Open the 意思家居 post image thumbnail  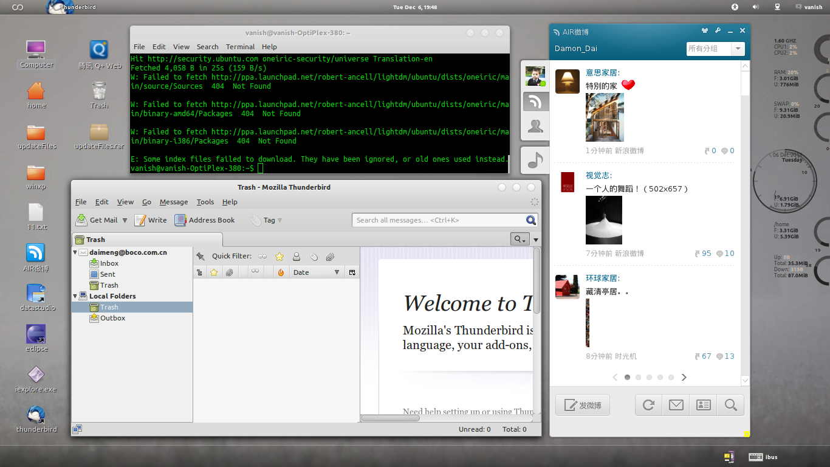pyautogui.click(x=605, y=117)
